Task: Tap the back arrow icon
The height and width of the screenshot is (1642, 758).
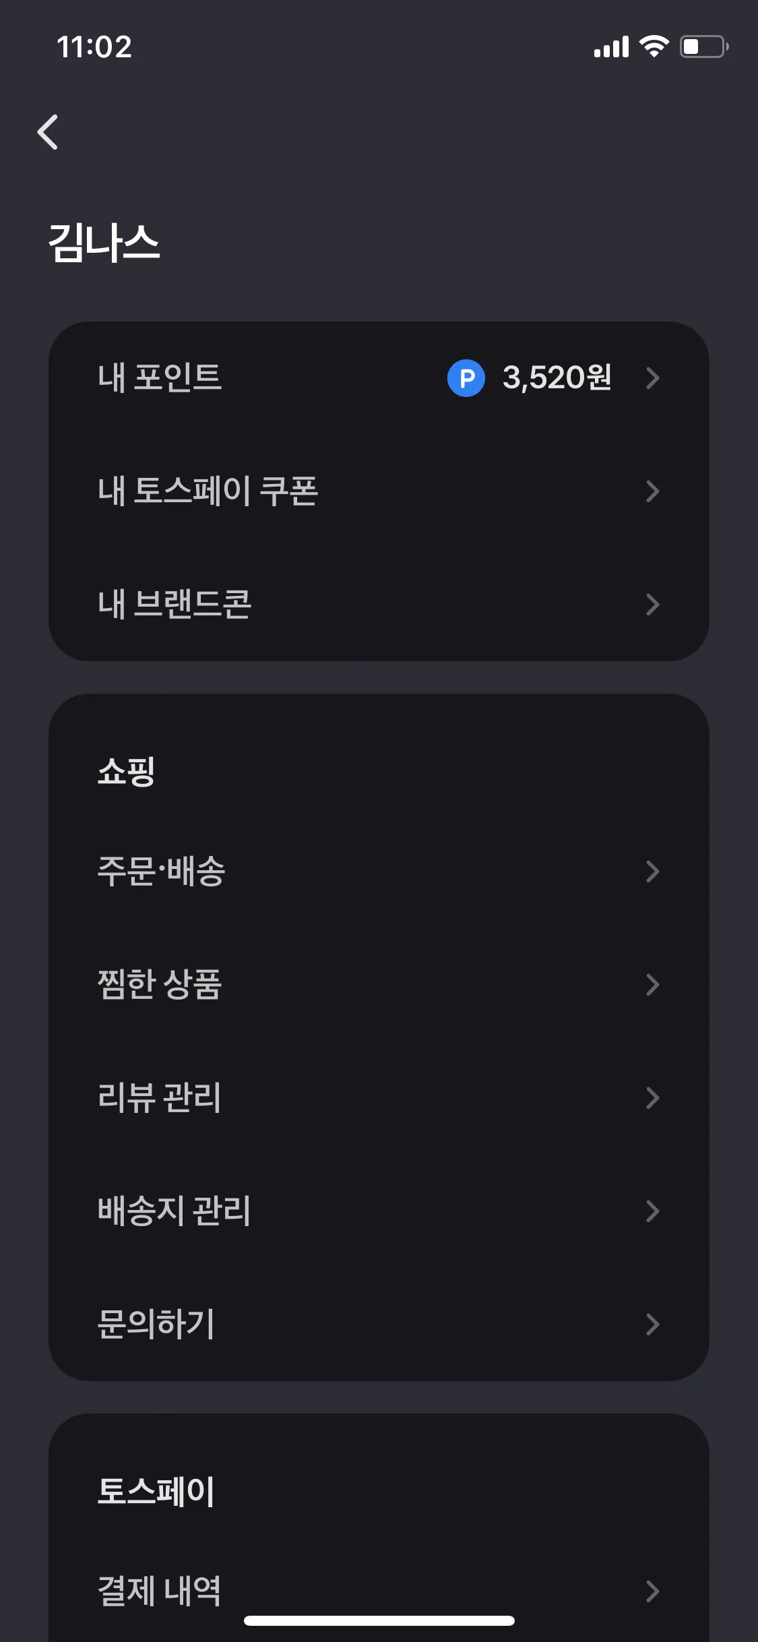Action: 48,131
